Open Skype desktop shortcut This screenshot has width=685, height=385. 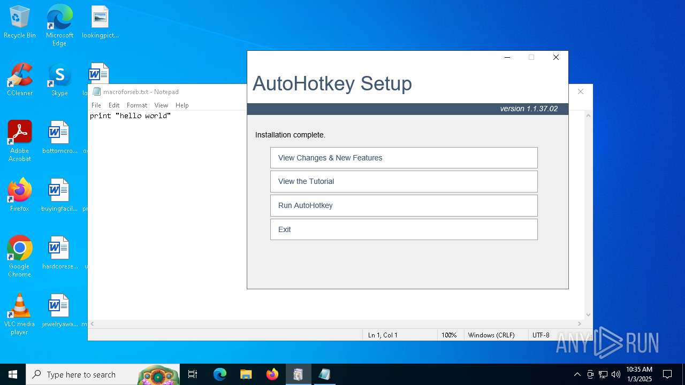59,80
